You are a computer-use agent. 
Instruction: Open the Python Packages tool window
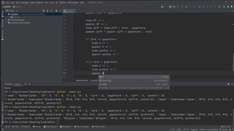coord(82,127)
